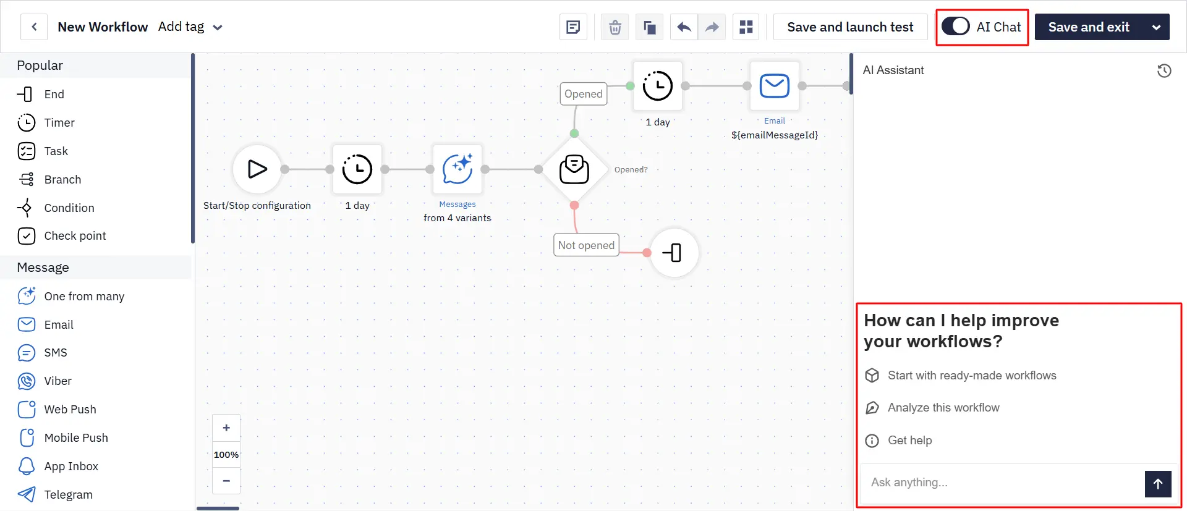
Task: Select the Opened? condition node
Action: pyautogui.click(x=574, y=169)
